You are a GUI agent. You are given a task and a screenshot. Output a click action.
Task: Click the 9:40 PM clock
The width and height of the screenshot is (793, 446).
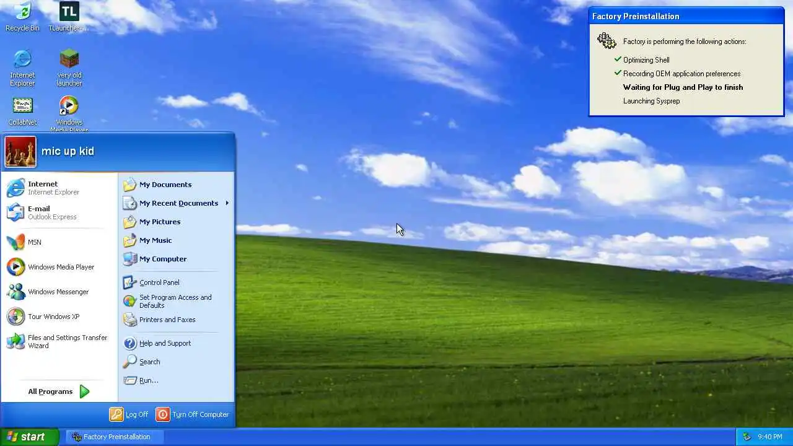tap(770, 437)
